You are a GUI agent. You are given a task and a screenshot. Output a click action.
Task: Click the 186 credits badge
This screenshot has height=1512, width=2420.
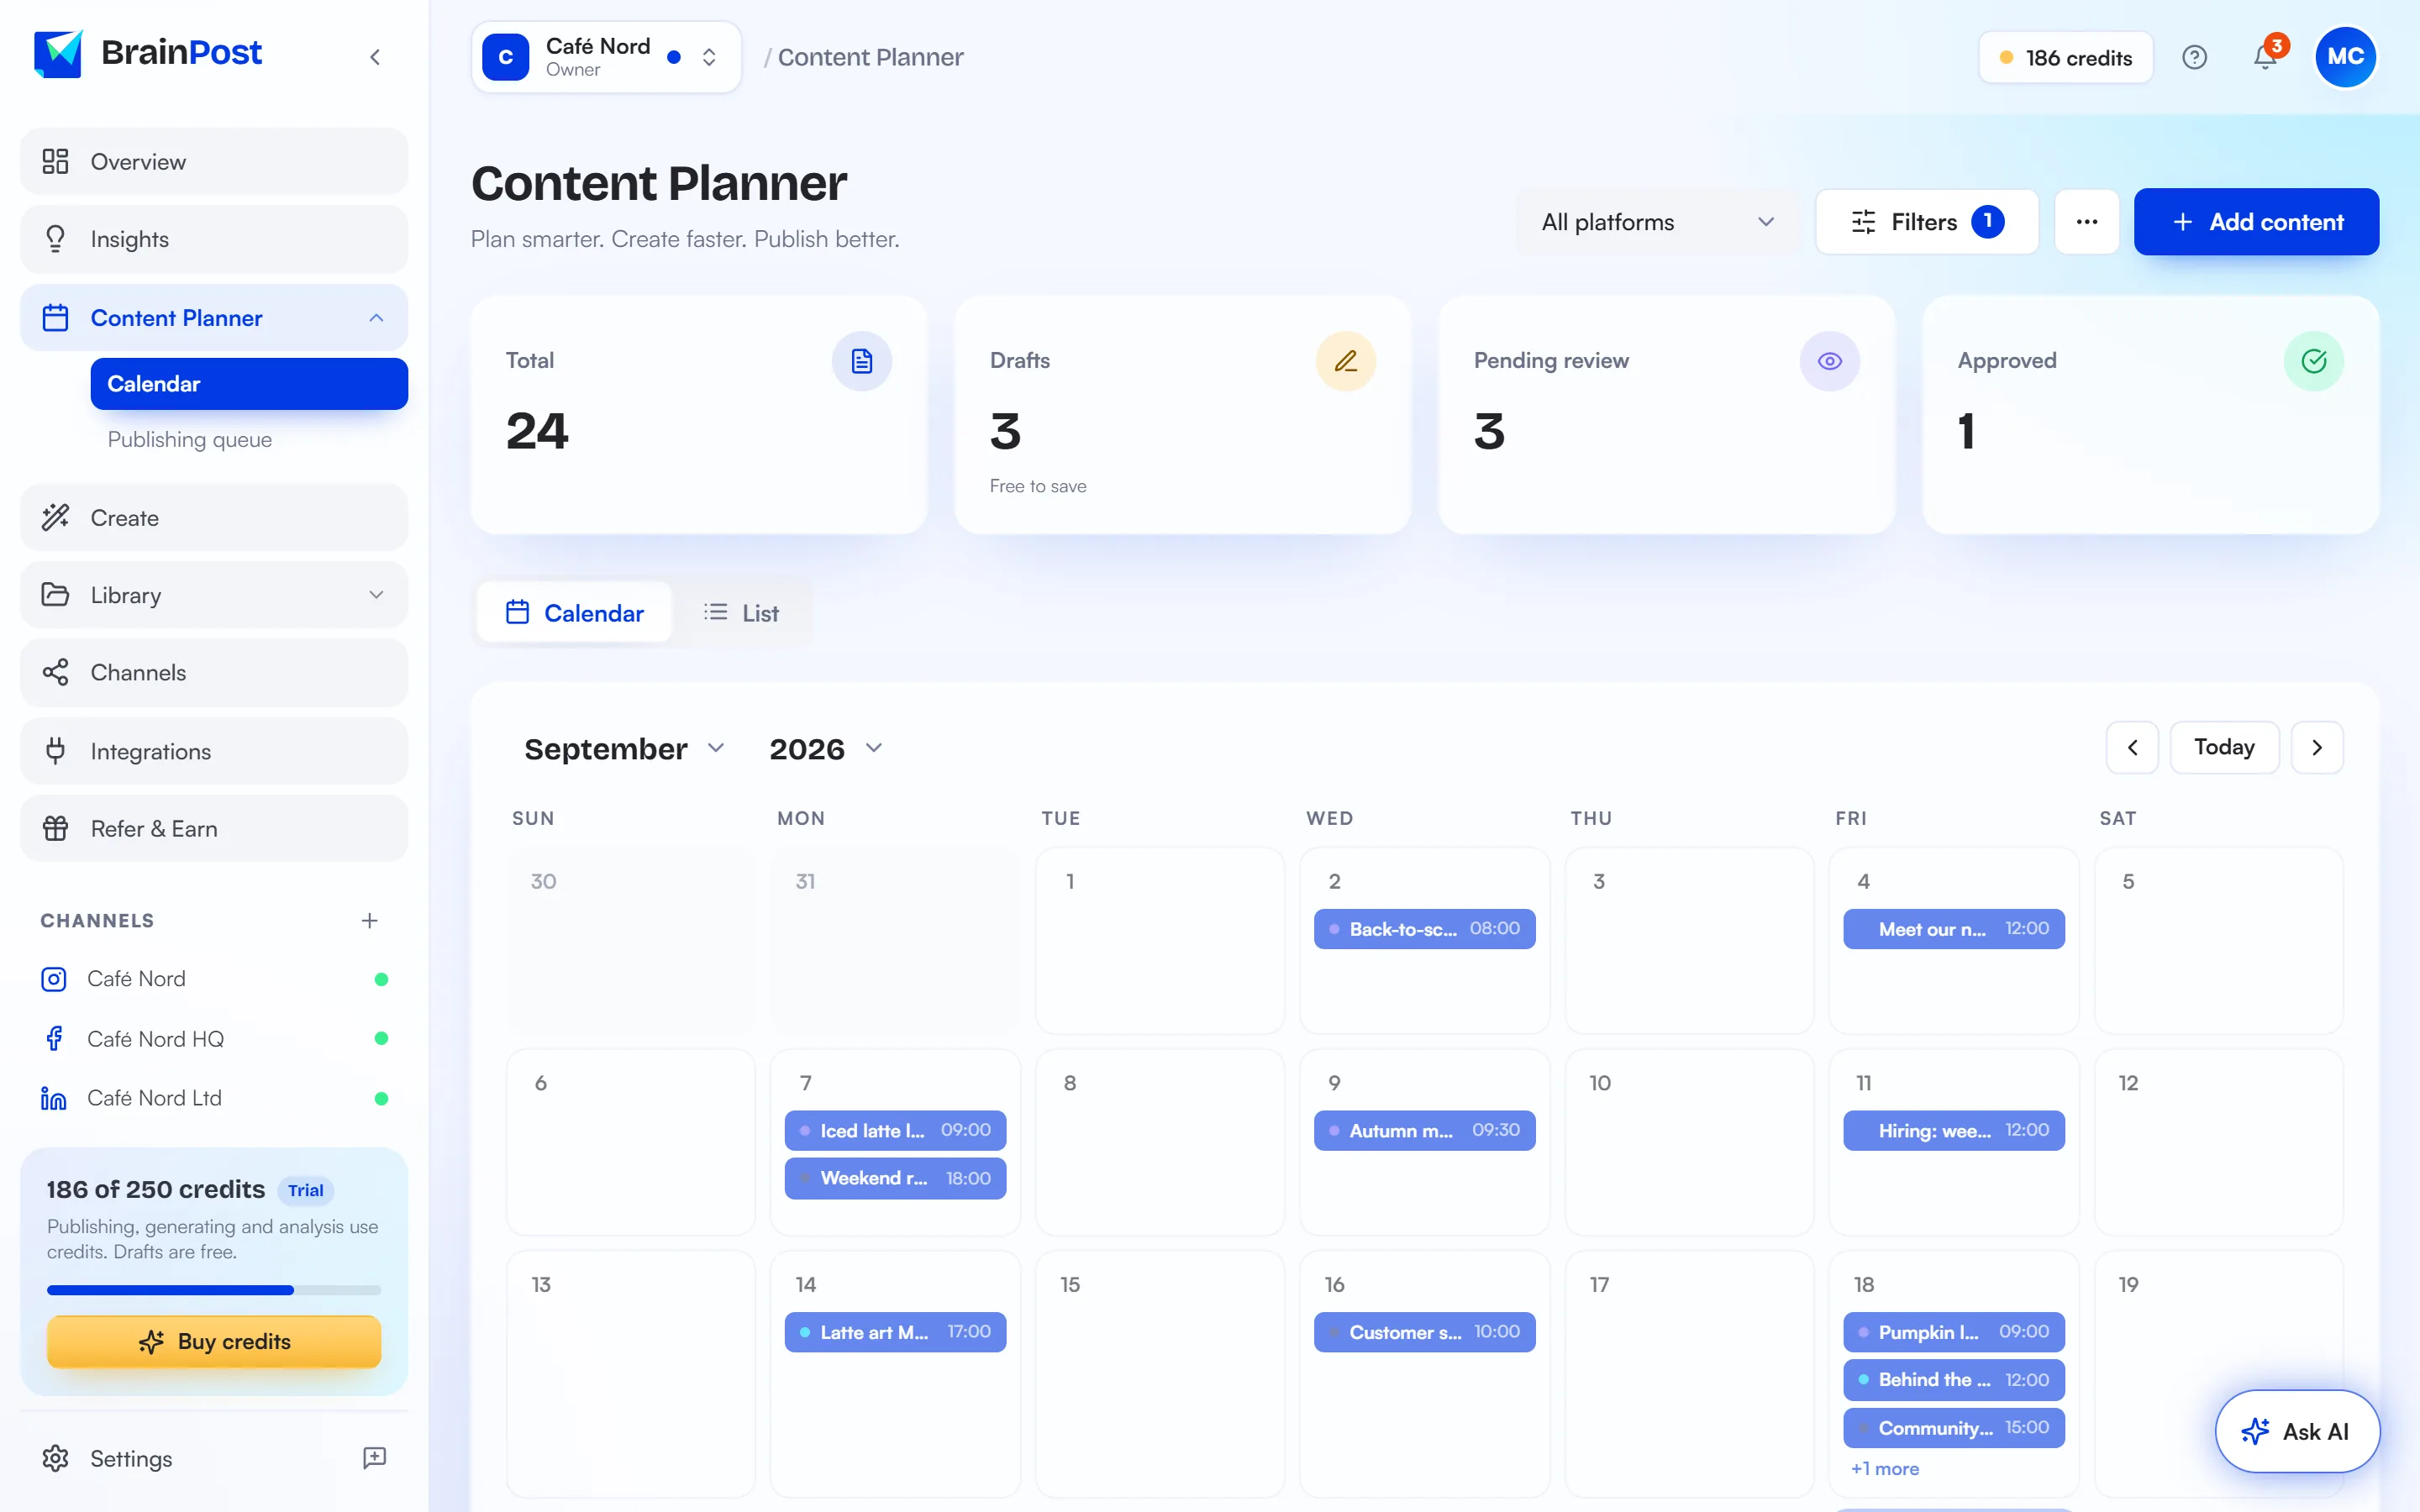click(2065, 57)
